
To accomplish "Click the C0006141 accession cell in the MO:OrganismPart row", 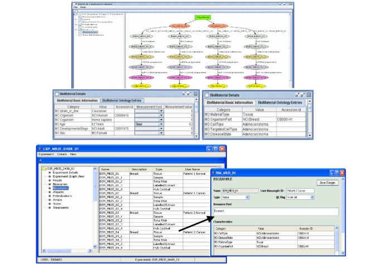I will [291, 119].
